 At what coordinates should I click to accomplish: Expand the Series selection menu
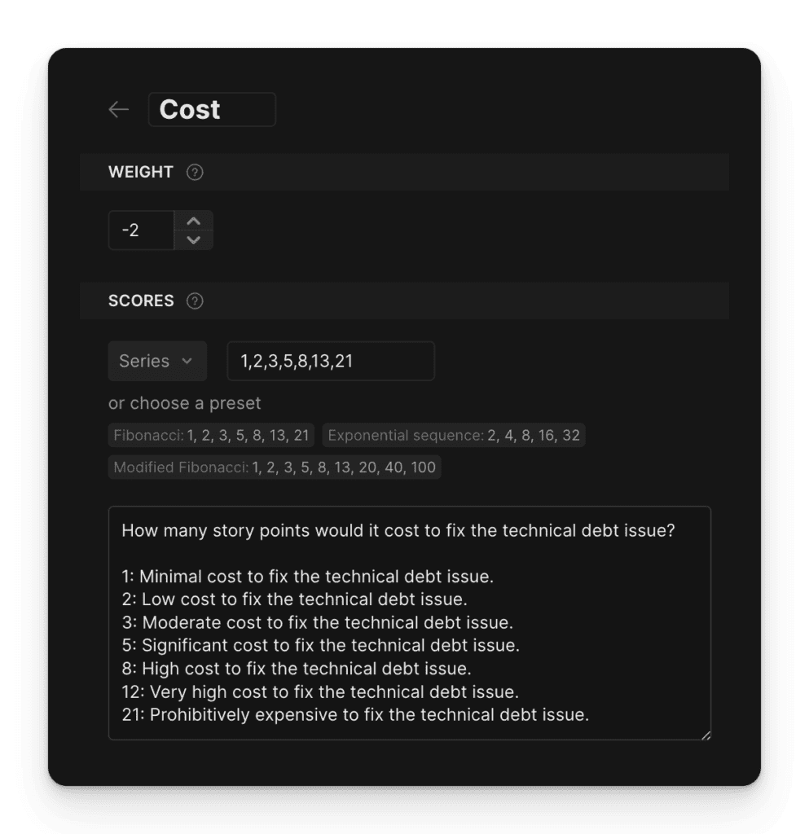pyautogui.click(x=157, y=361)
